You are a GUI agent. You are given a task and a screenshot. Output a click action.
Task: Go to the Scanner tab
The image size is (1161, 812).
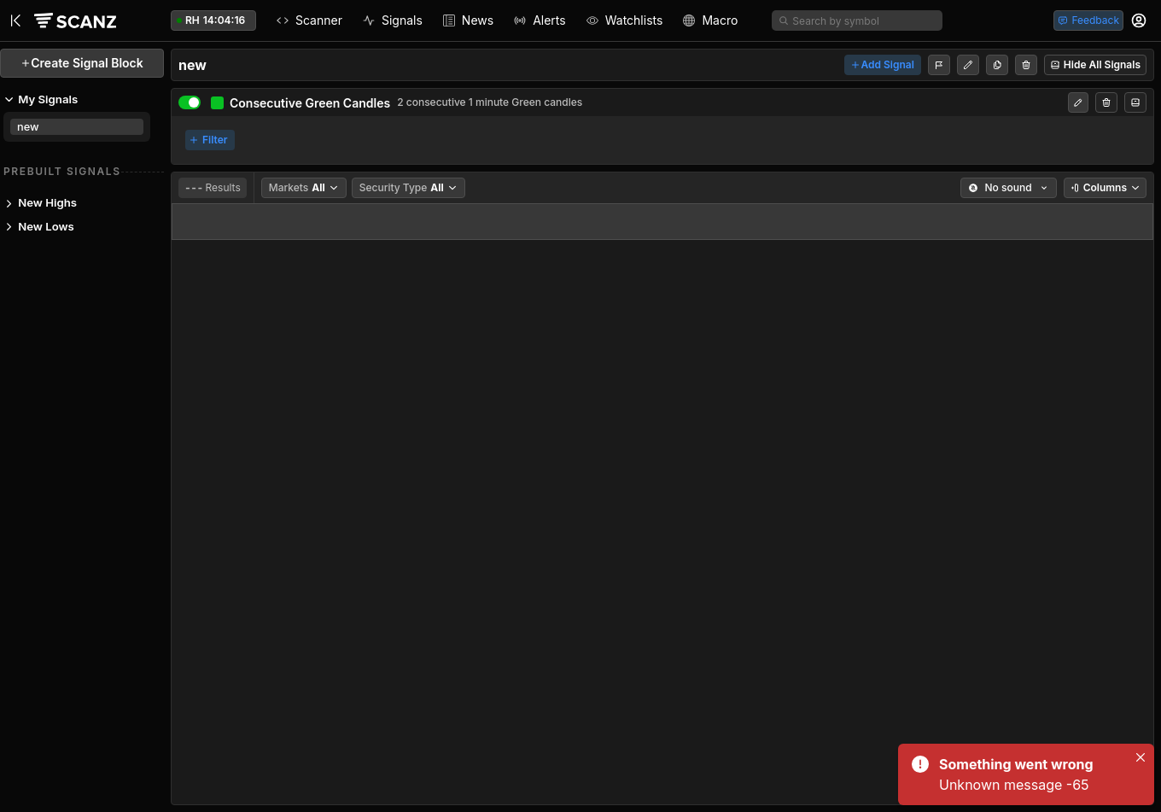point(309,20)
